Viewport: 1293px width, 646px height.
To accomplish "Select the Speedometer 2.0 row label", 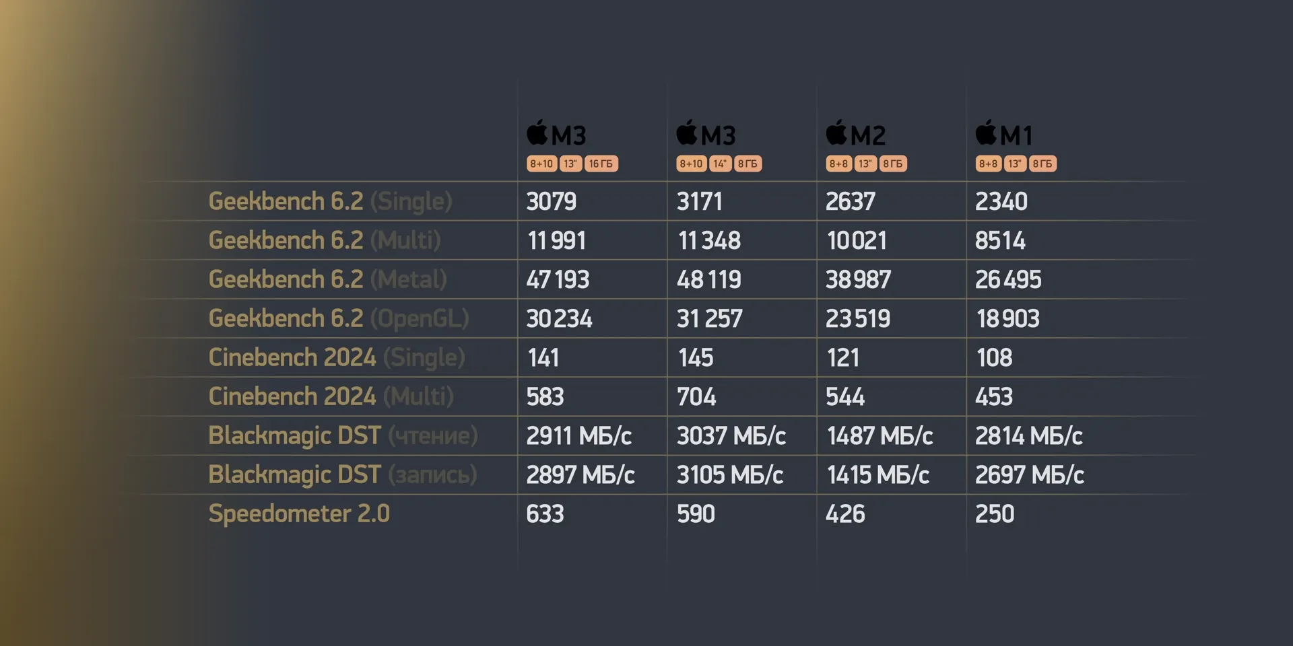I will click(299, 513).
